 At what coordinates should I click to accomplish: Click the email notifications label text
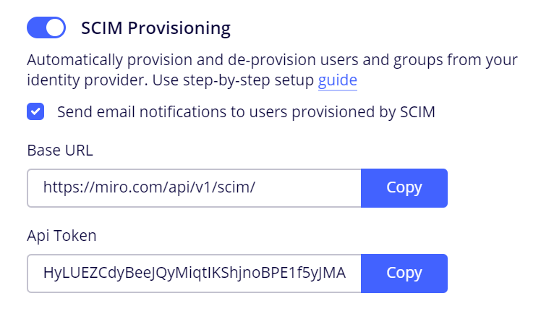click(x=246, y=112)
